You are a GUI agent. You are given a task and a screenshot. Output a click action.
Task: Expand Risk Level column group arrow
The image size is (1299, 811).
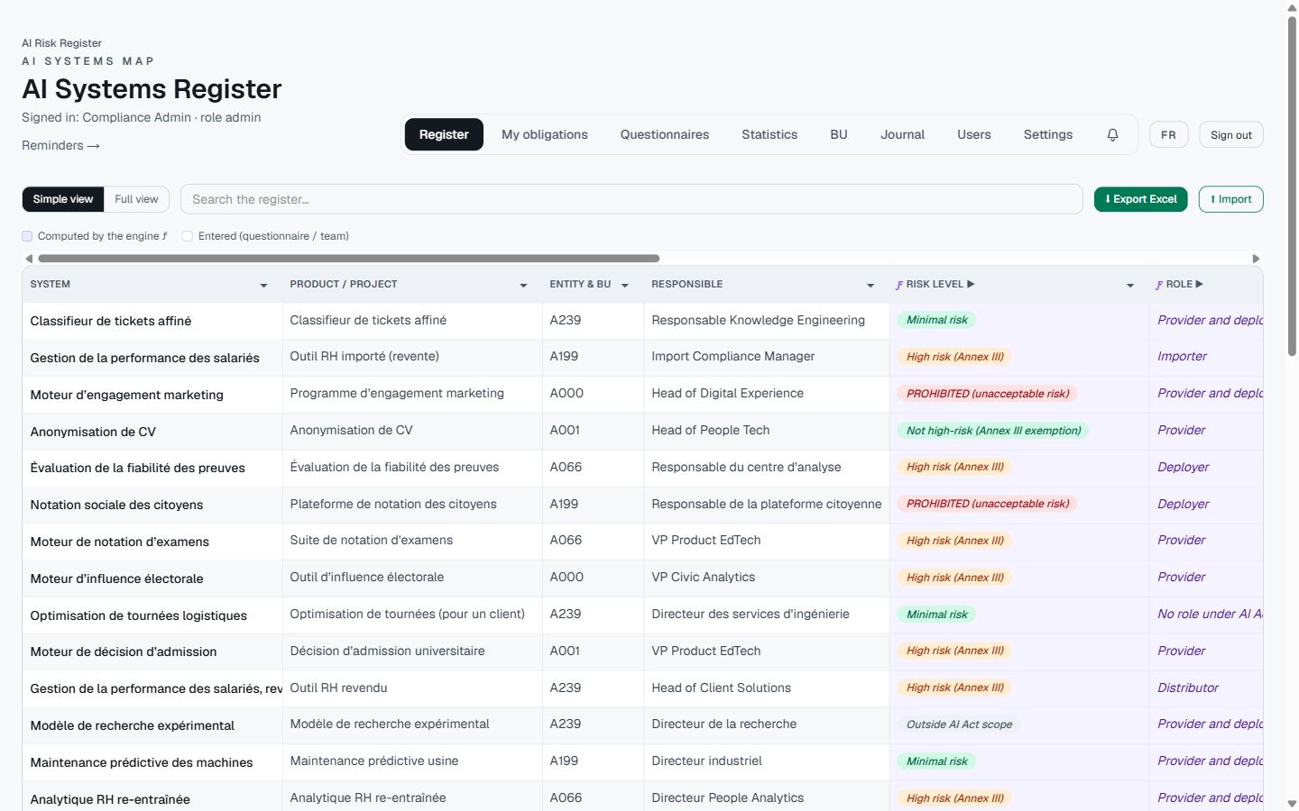pyautogui.click(x=971, y=284)
